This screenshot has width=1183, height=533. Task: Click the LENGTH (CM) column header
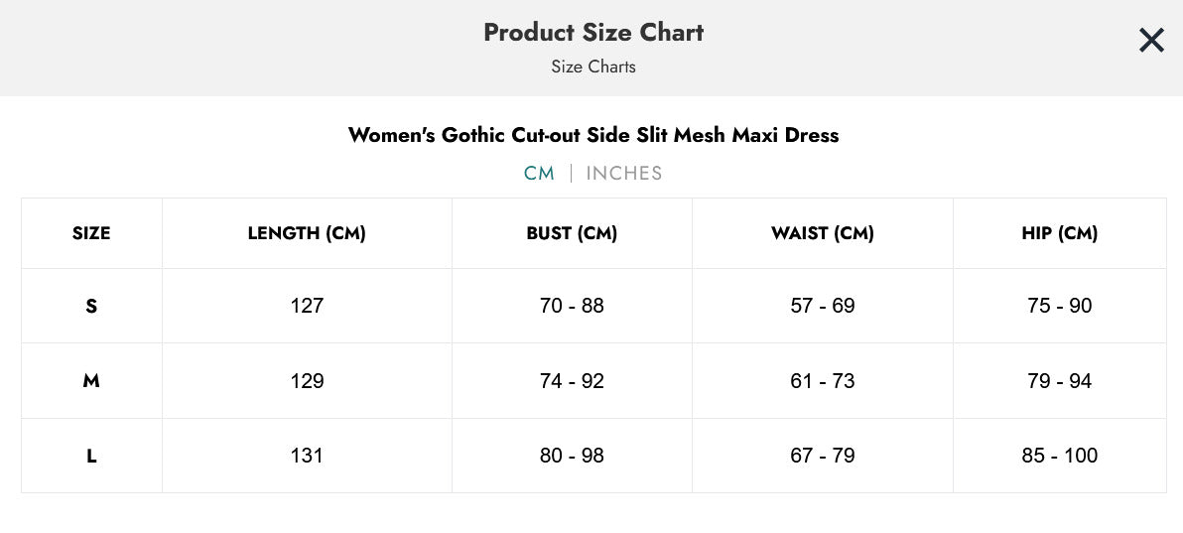[307, 233]
